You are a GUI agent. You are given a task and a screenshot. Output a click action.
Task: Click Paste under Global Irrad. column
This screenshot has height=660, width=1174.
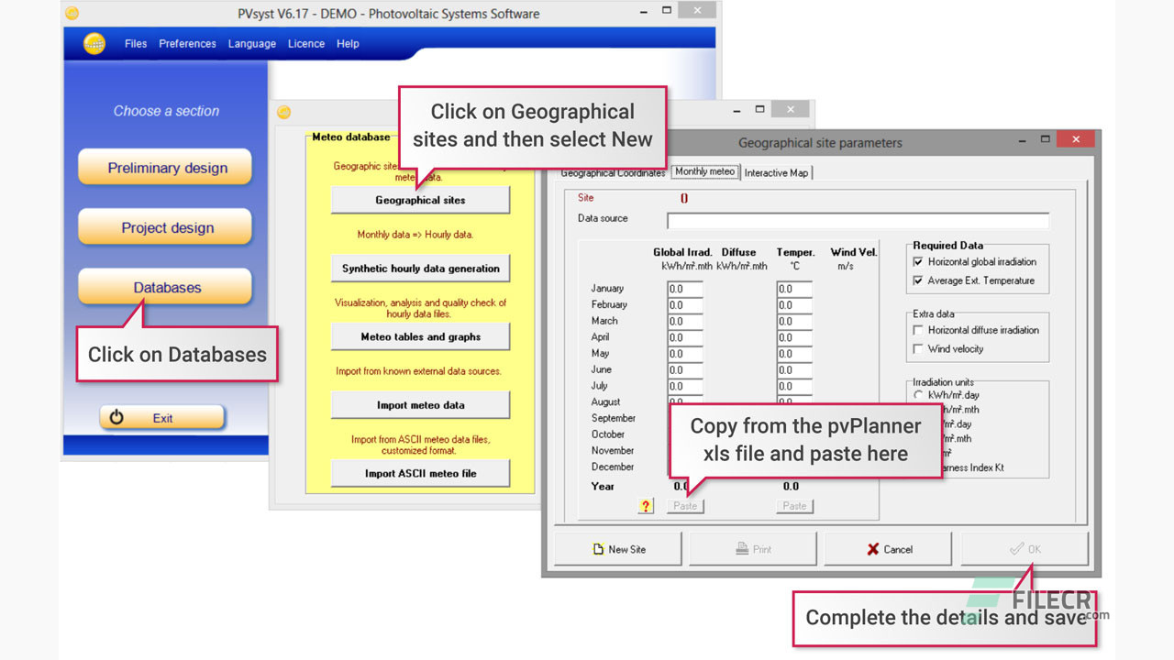click(x=685, y=506)
